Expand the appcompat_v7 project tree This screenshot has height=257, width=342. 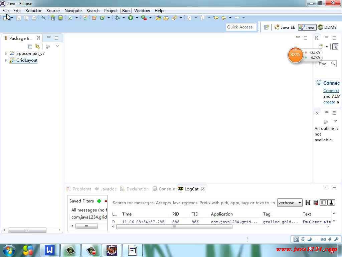click(x=6, y=54)
